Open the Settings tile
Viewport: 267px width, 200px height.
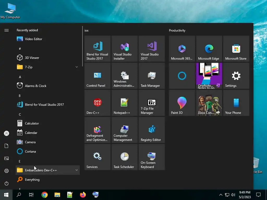[236, 76]
